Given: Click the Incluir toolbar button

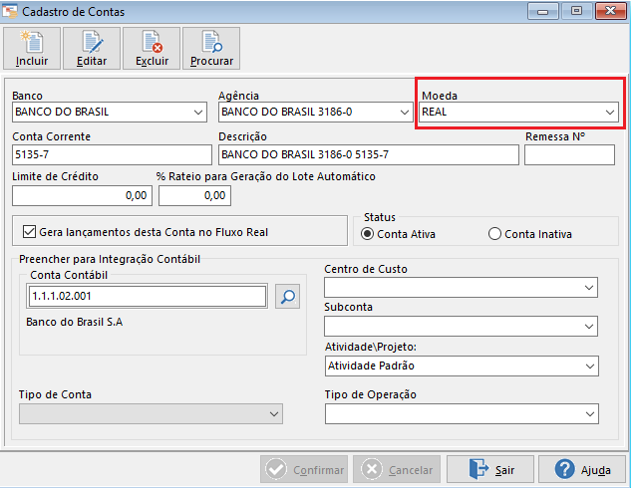Looking at the screenshot, I should coord(32,49).
